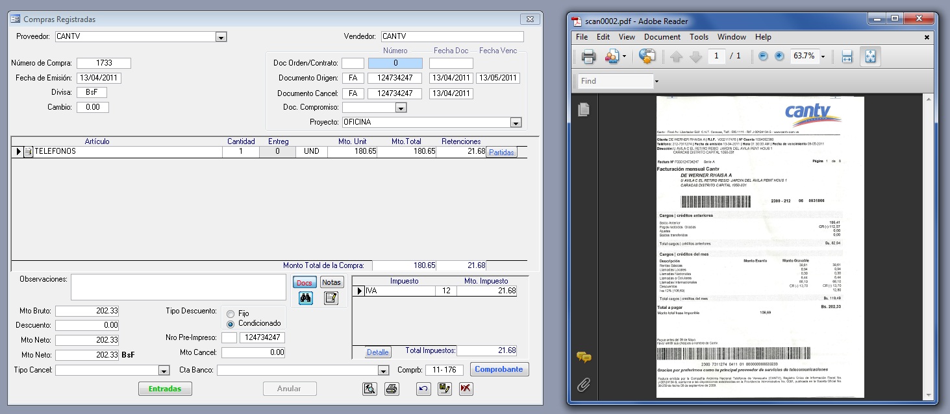Open the collaborate tool dropdown arrow
This screenshot has height=414, width=950.
[x=624, y=56]
